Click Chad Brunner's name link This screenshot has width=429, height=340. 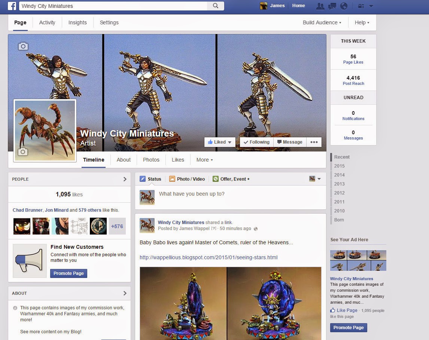(27, 210)
